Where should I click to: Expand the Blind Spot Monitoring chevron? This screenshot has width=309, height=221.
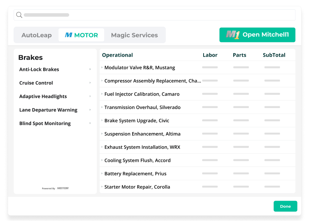point(90,123)
